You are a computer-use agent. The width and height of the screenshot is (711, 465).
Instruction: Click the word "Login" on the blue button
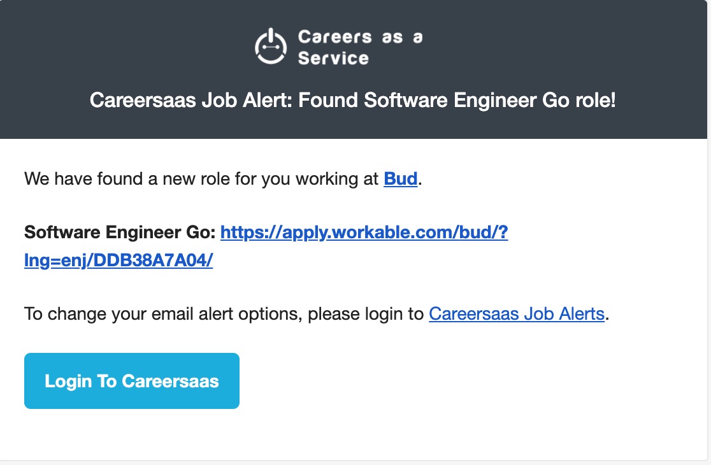(68, 381)
